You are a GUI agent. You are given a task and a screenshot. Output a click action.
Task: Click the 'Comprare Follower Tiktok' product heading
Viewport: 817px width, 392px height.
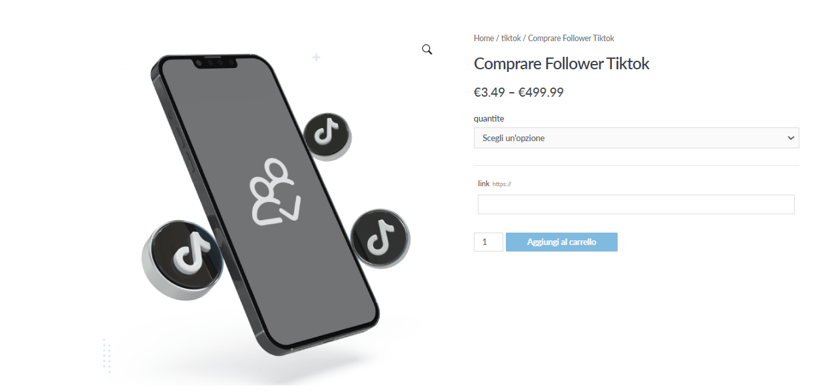point(561,63)
